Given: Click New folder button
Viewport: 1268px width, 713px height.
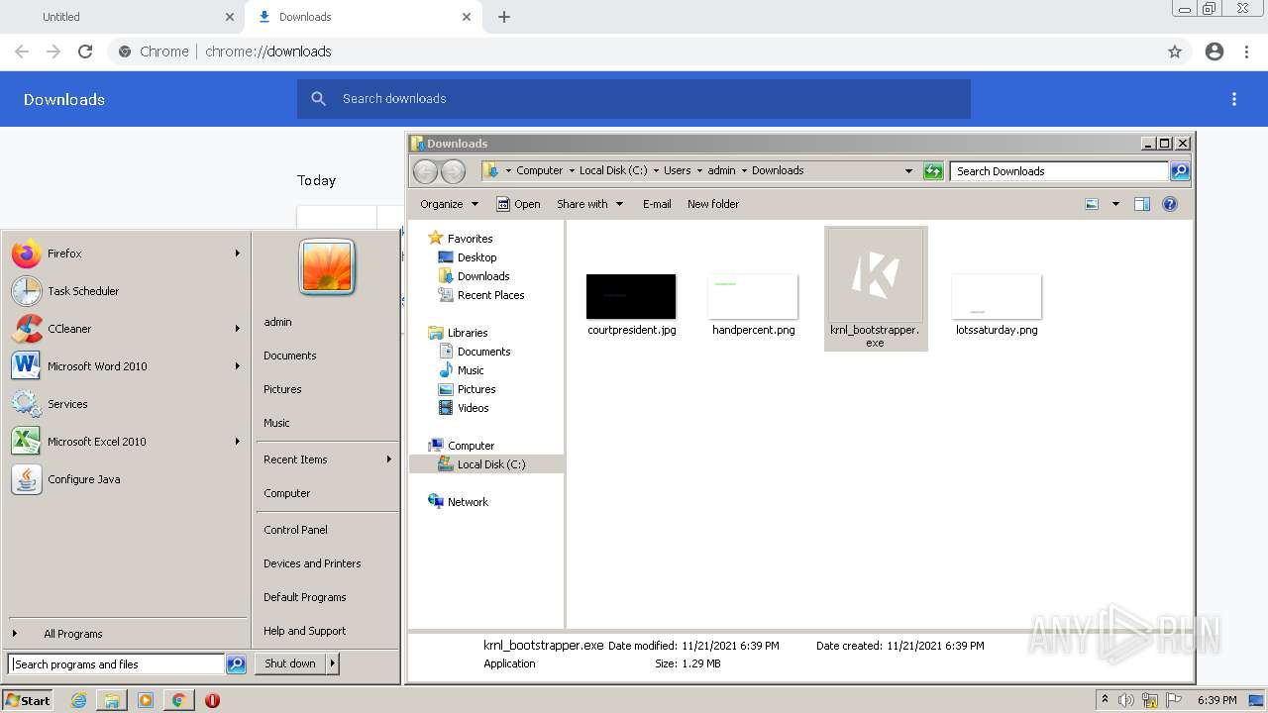Looking at the screenshot, I should point(713,204).
